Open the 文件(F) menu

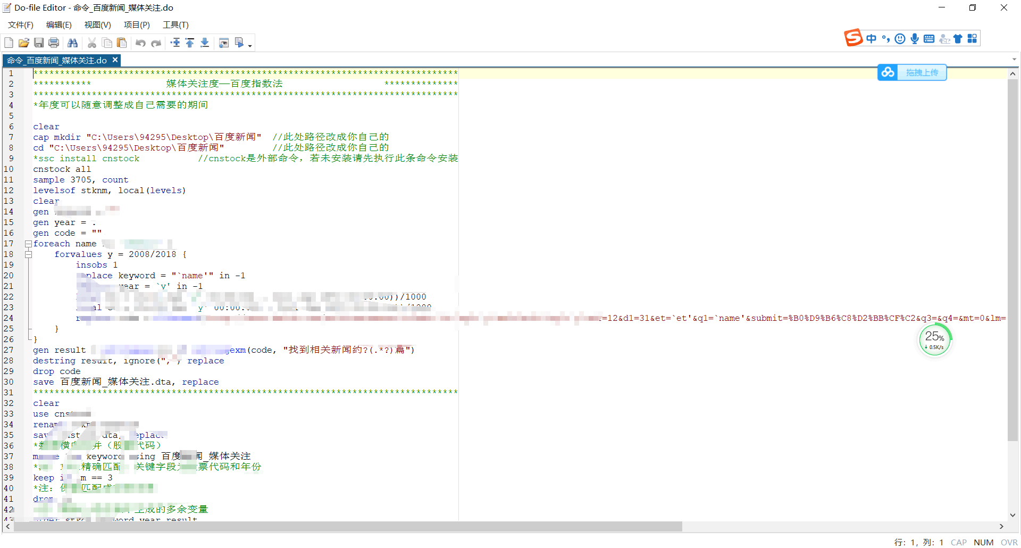point(21,25)
